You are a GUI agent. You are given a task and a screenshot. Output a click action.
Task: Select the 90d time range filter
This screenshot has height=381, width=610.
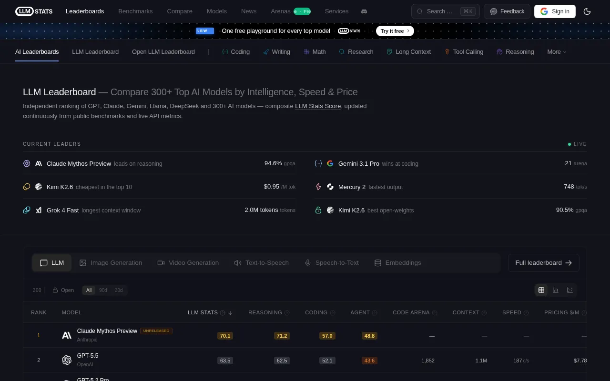103,290
